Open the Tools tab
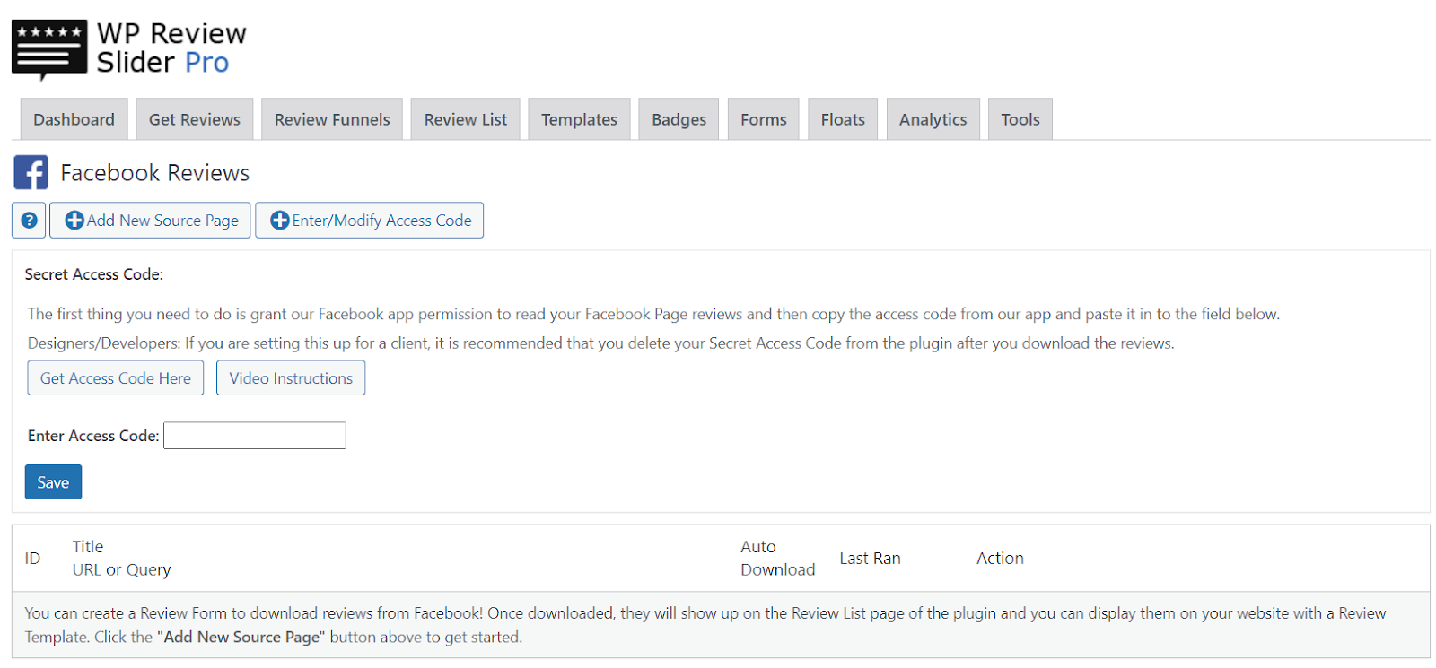The image size is (1436, 668). pyautogui.click(x=1020, y=119)
